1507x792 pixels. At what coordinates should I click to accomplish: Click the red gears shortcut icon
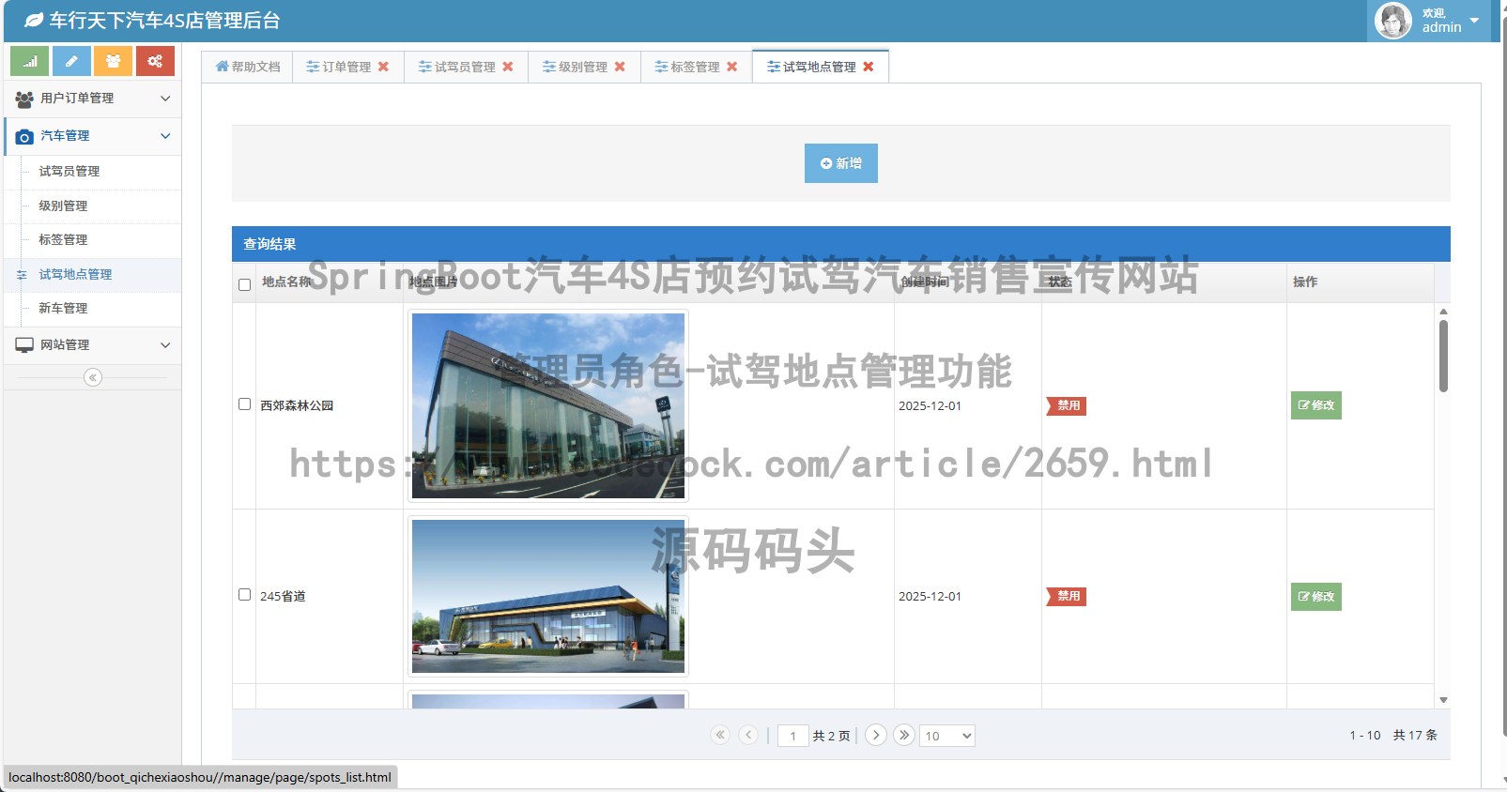[x=155, y=61]
